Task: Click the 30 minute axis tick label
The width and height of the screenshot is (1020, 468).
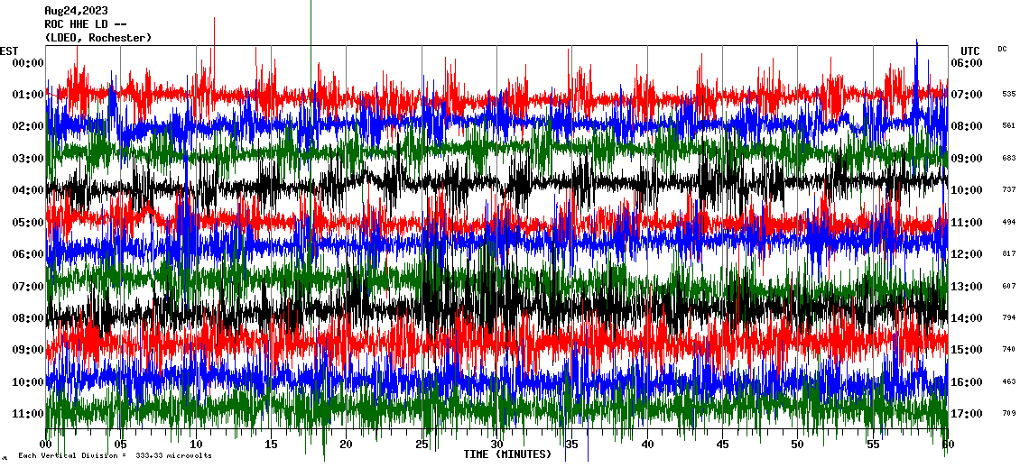Action: (x=496, y=445)
